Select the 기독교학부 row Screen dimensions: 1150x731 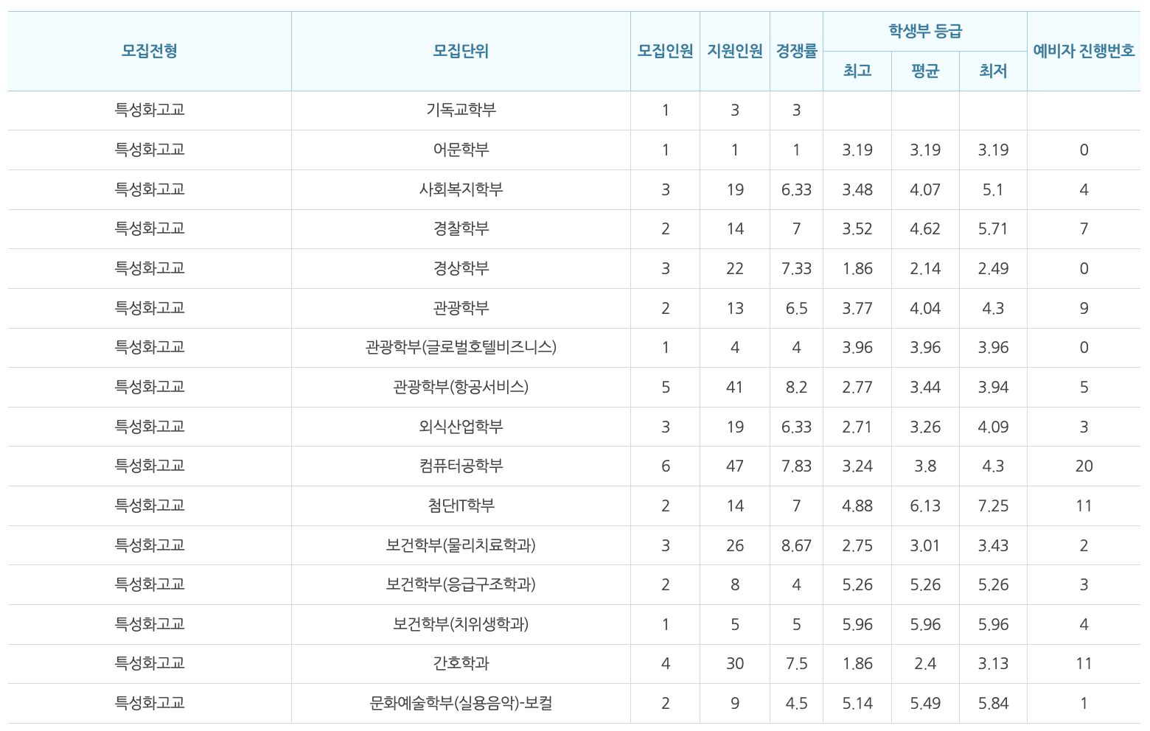461,111
